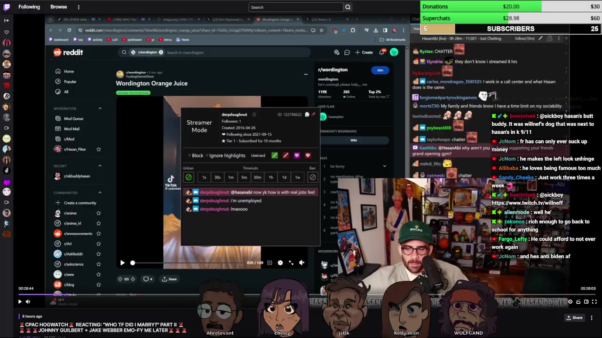The image size is (602, 338).
Task: Enter fullscreen on the Reddit video
Action: click(291, 263)
